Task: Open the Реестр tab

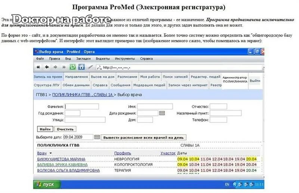Action: (x=216, y=85)
